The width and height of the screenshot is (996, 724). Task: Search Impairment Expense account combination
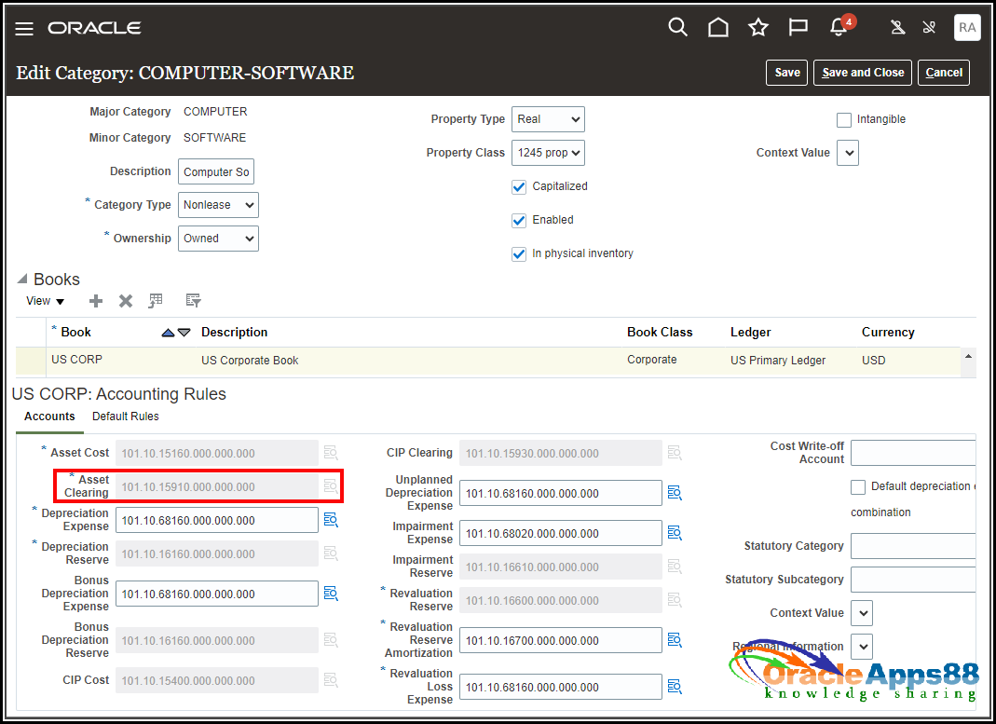pyautogui.click(x=675, y=533)
